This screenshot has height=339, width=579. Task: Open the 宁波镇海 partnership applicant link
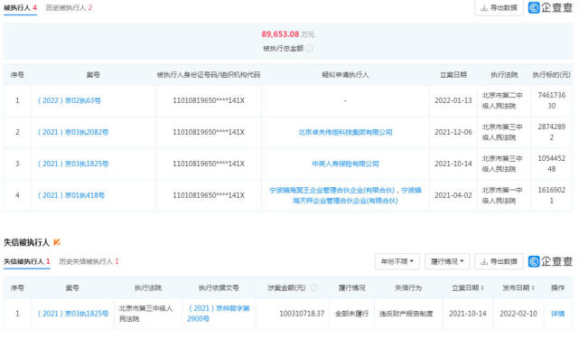click(x=345, y=195)
